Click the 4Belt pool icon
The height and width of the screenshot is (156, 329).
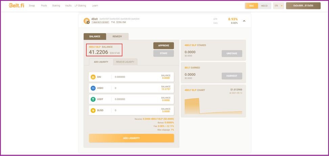tap(87, 21)
